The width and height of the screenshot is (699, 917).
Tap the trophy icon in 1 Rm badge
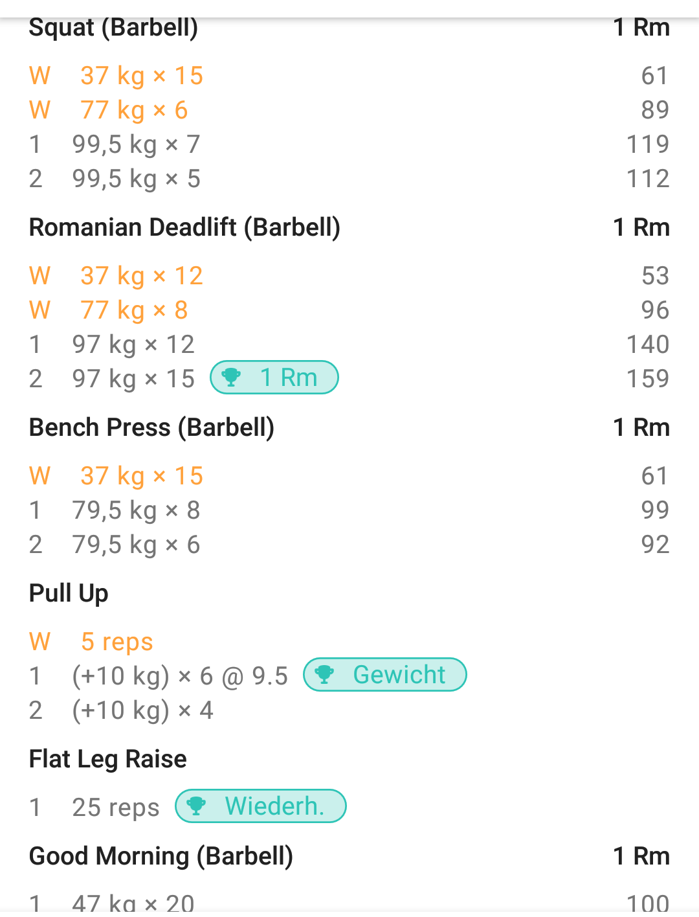231,378
